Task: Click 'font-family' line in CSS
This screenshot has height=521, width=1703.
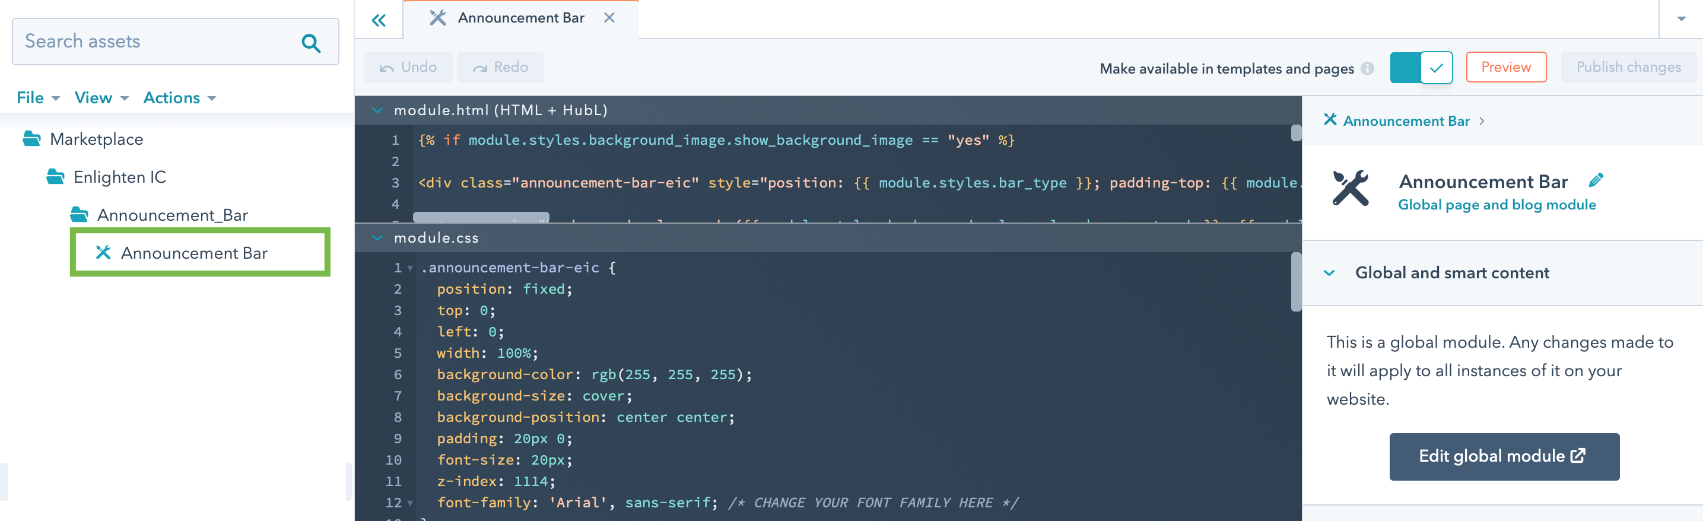Action: point(728,503)
